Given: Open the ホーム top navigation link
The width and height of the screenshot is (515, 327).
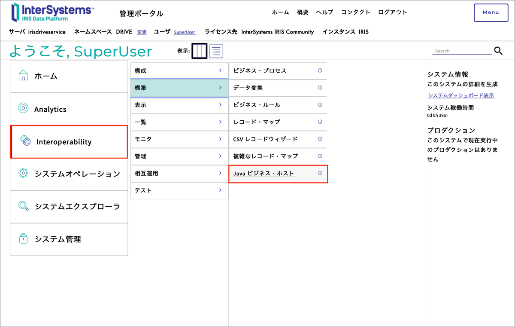Looking at the screenshot, I should pyautogui.click(x=280, y=12).
